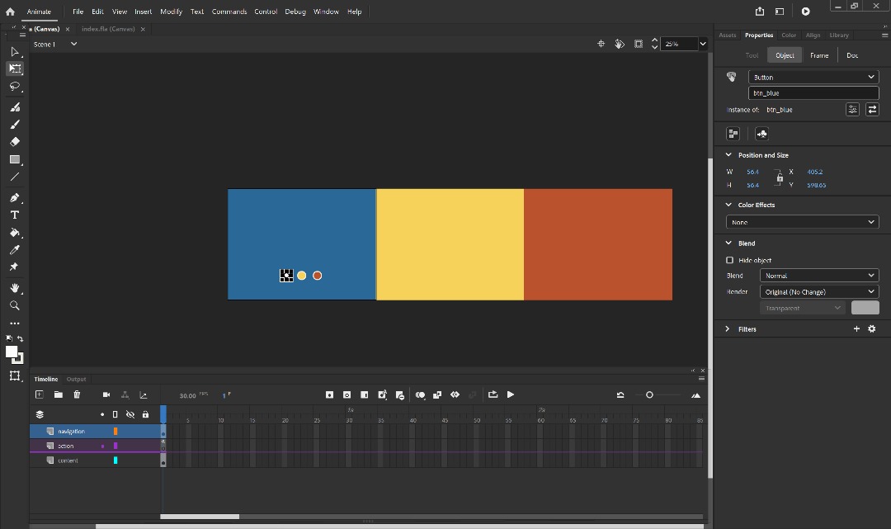Screen dimensions: 891x529
Task: Open the Render Original (No Change) dropdown
Action: [819, 292]
